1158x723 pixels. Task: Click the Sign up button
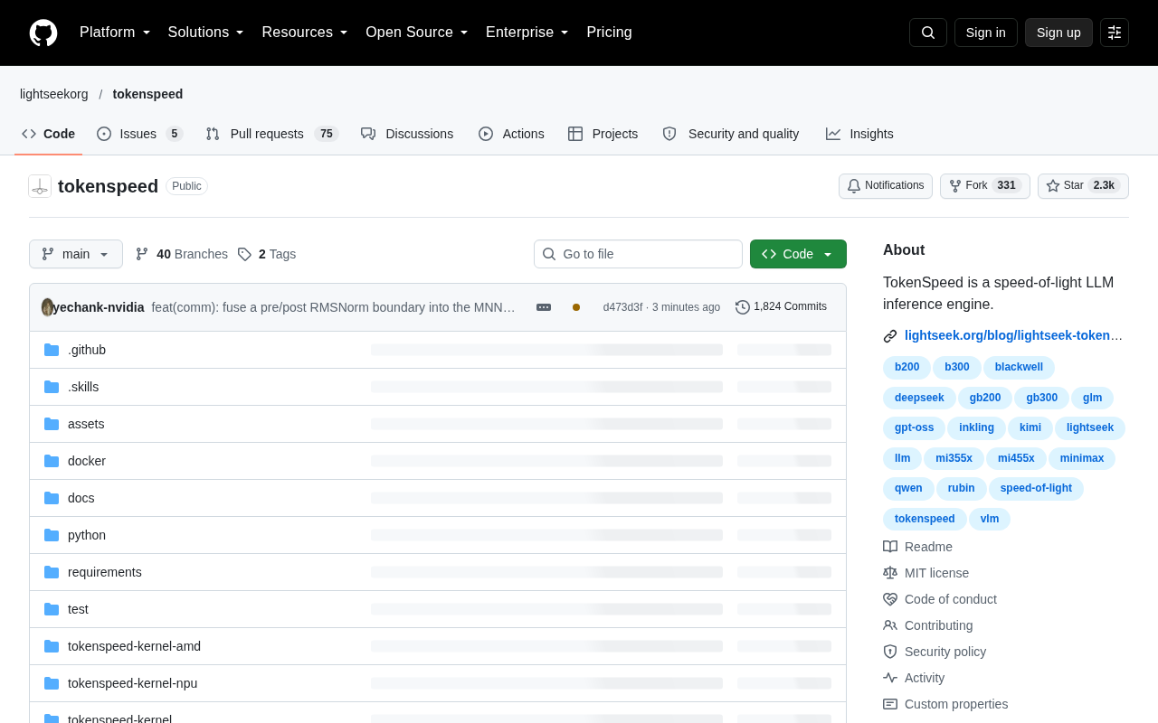[x=1058, y=33]
